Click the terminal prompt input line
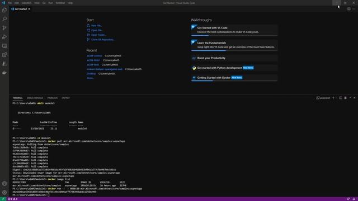 31,195
